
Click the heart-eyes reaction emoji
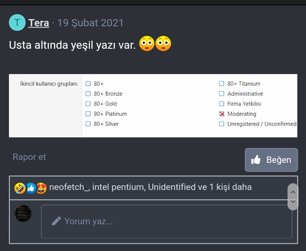pyautogui.click(x=41, y=187)
